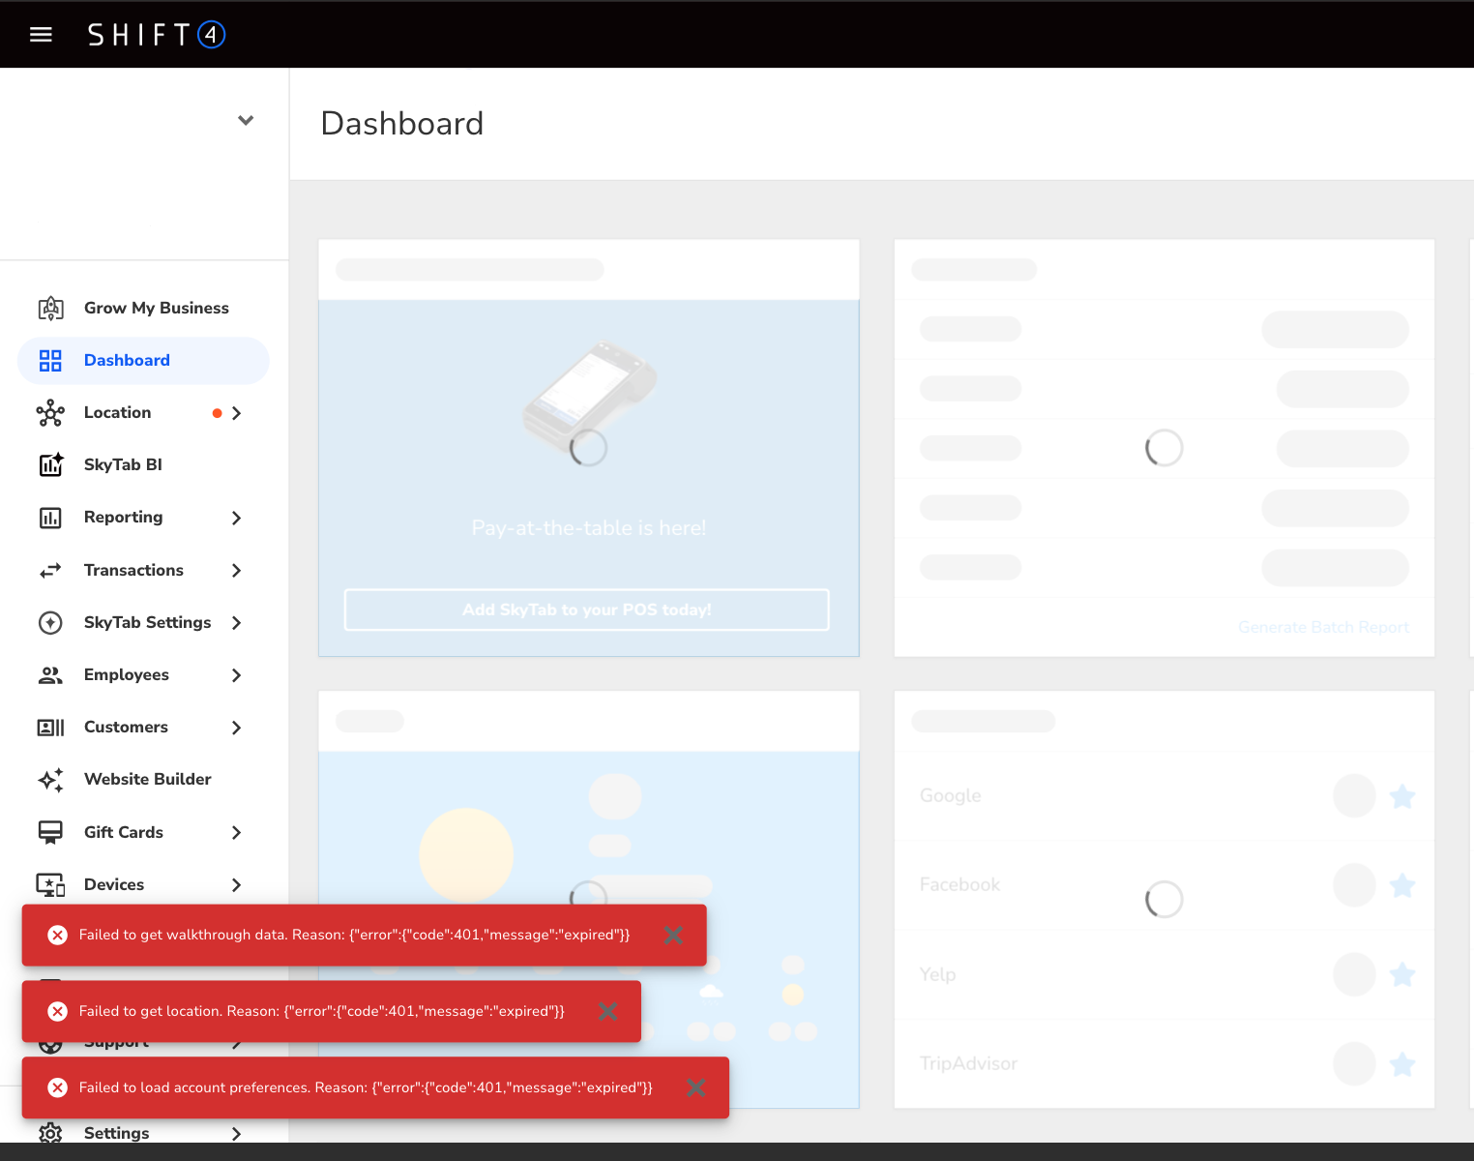
Task: Dismiss the walkthrough data error notification
Action: tap(674, 935)
